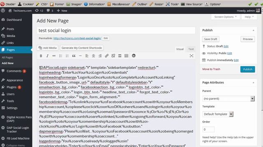Open the Cookies developer toolbar menu

click(x=26, y=4)
